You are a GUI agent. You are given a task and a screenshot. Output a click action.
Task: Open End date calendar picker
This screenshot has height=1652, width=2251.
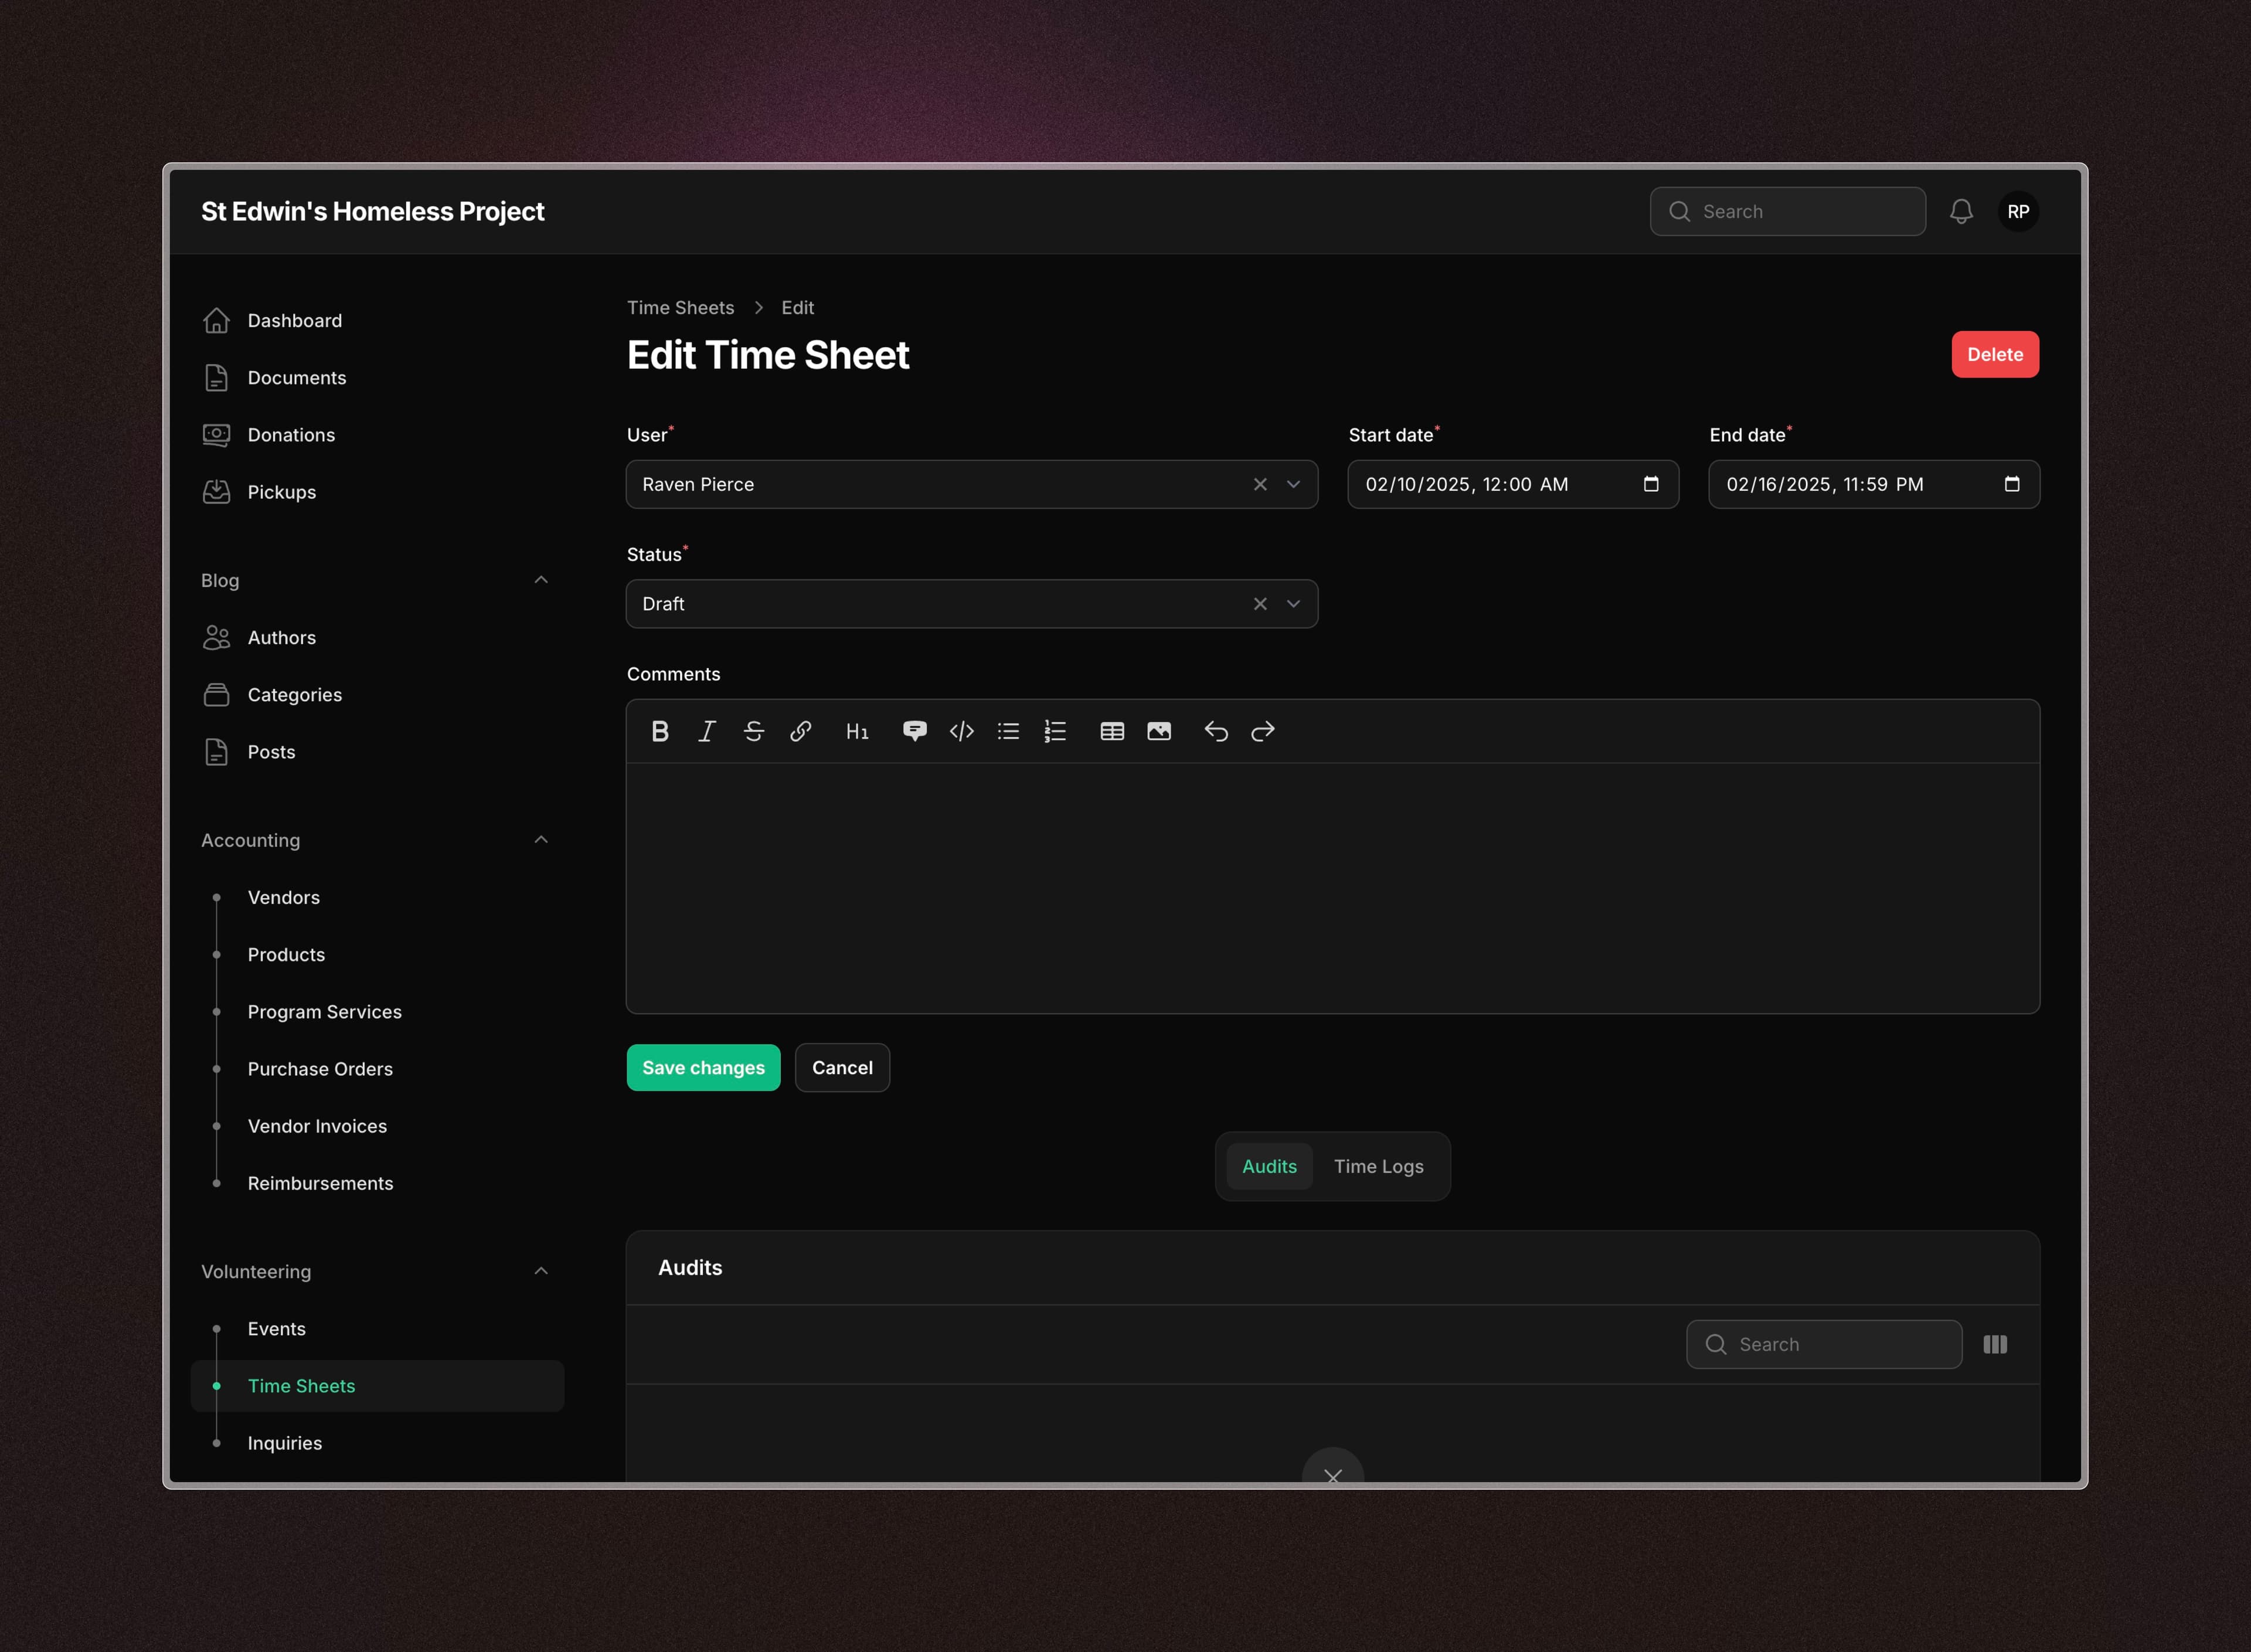pyautogui.click(x=2012, y=484)
